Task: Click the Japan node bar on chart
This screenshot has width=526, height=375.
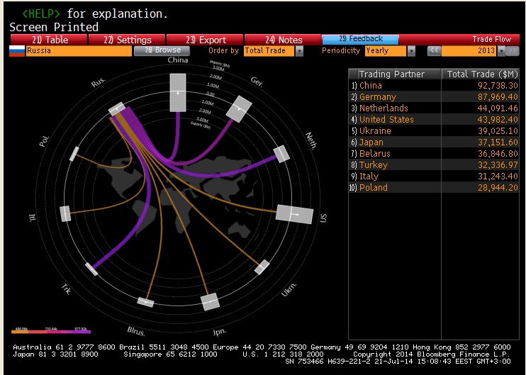Action: (x=210, y=302)
